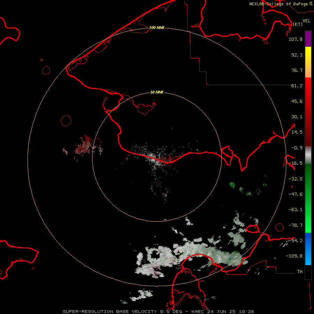Click the 14.5 value on velocity scale

[x=297, y=132]
